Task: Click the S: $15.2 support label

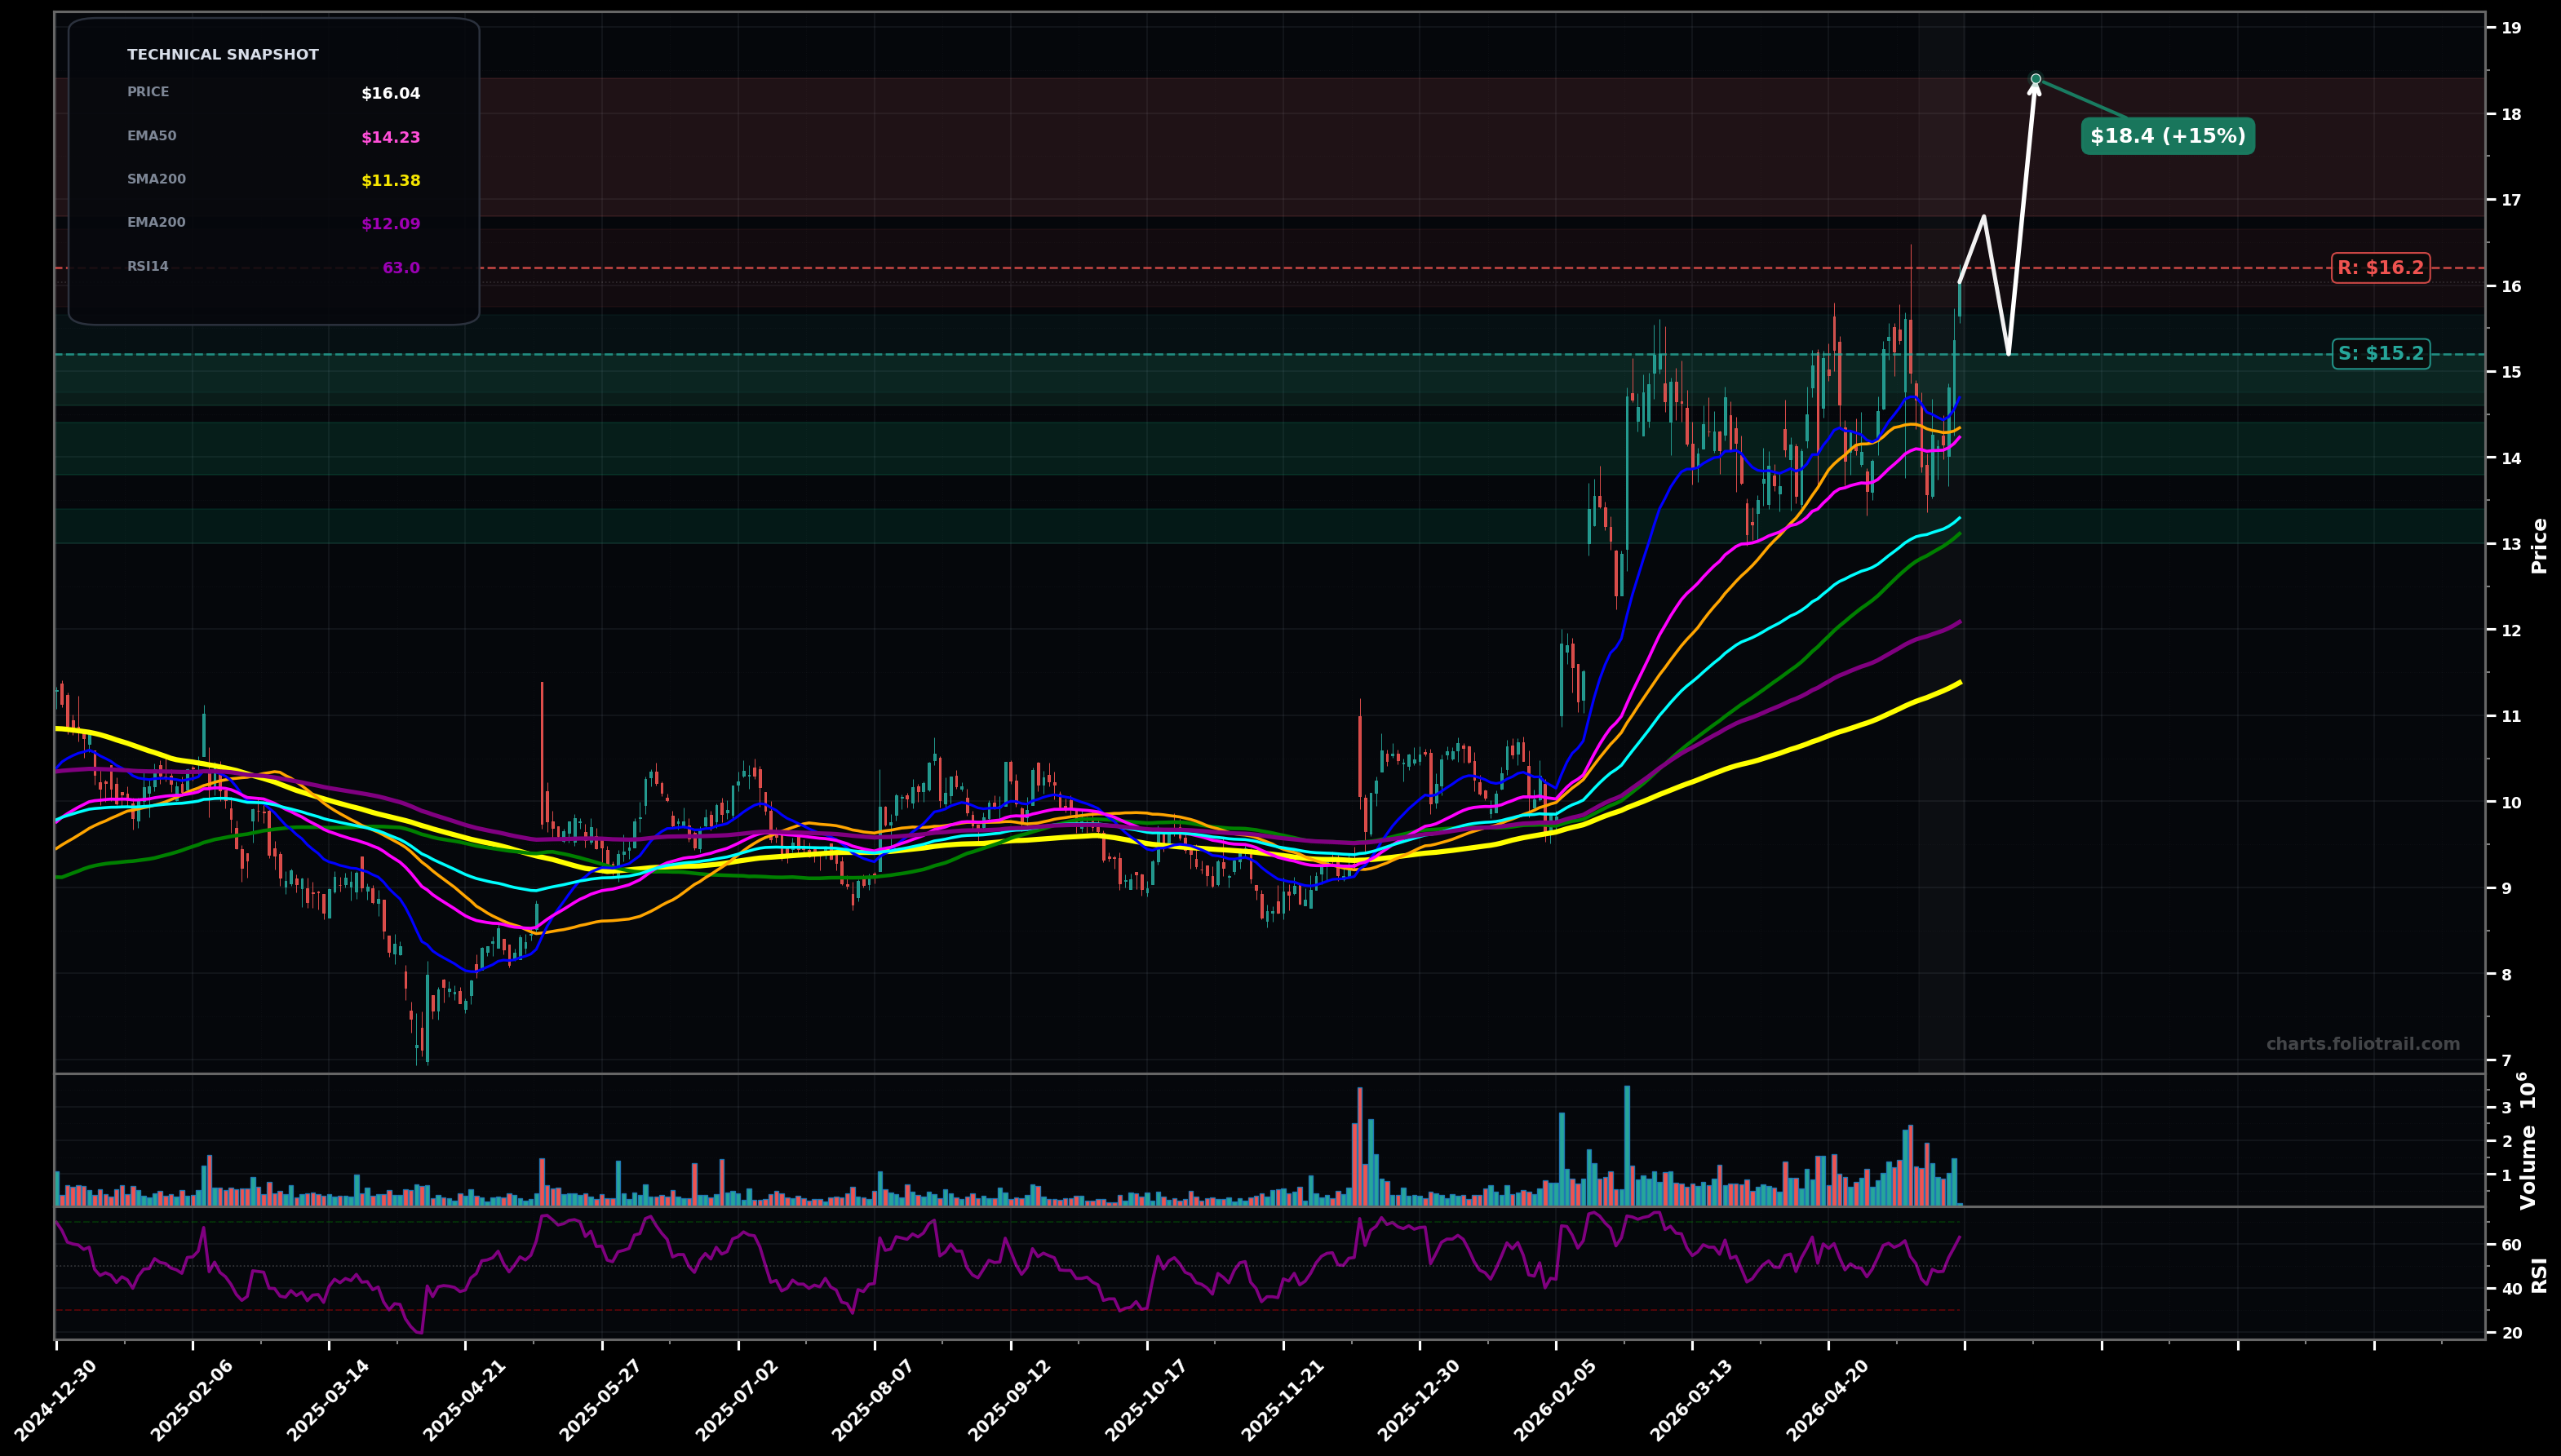Action: click(2380, 354)
